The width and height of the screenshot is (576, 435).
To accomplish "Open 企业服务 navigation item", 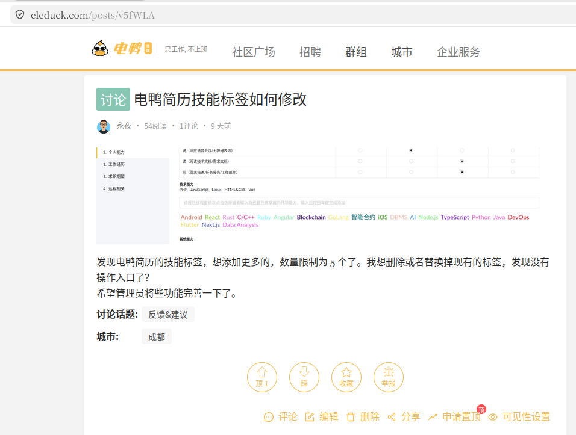I will click(x=459, y=52).
